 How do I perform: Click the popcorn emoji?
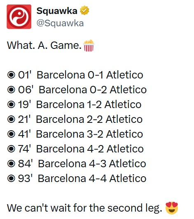click(x=89, y=46)
